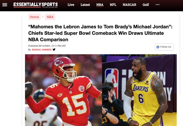Screen dimensions: 183x126
Task: Click the Home breadcrumb
Action: coord(34,17)
